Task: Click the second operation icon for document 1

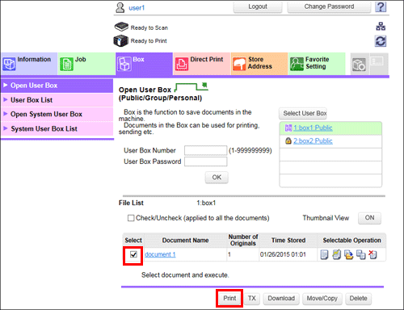Action: coord(336,254)
